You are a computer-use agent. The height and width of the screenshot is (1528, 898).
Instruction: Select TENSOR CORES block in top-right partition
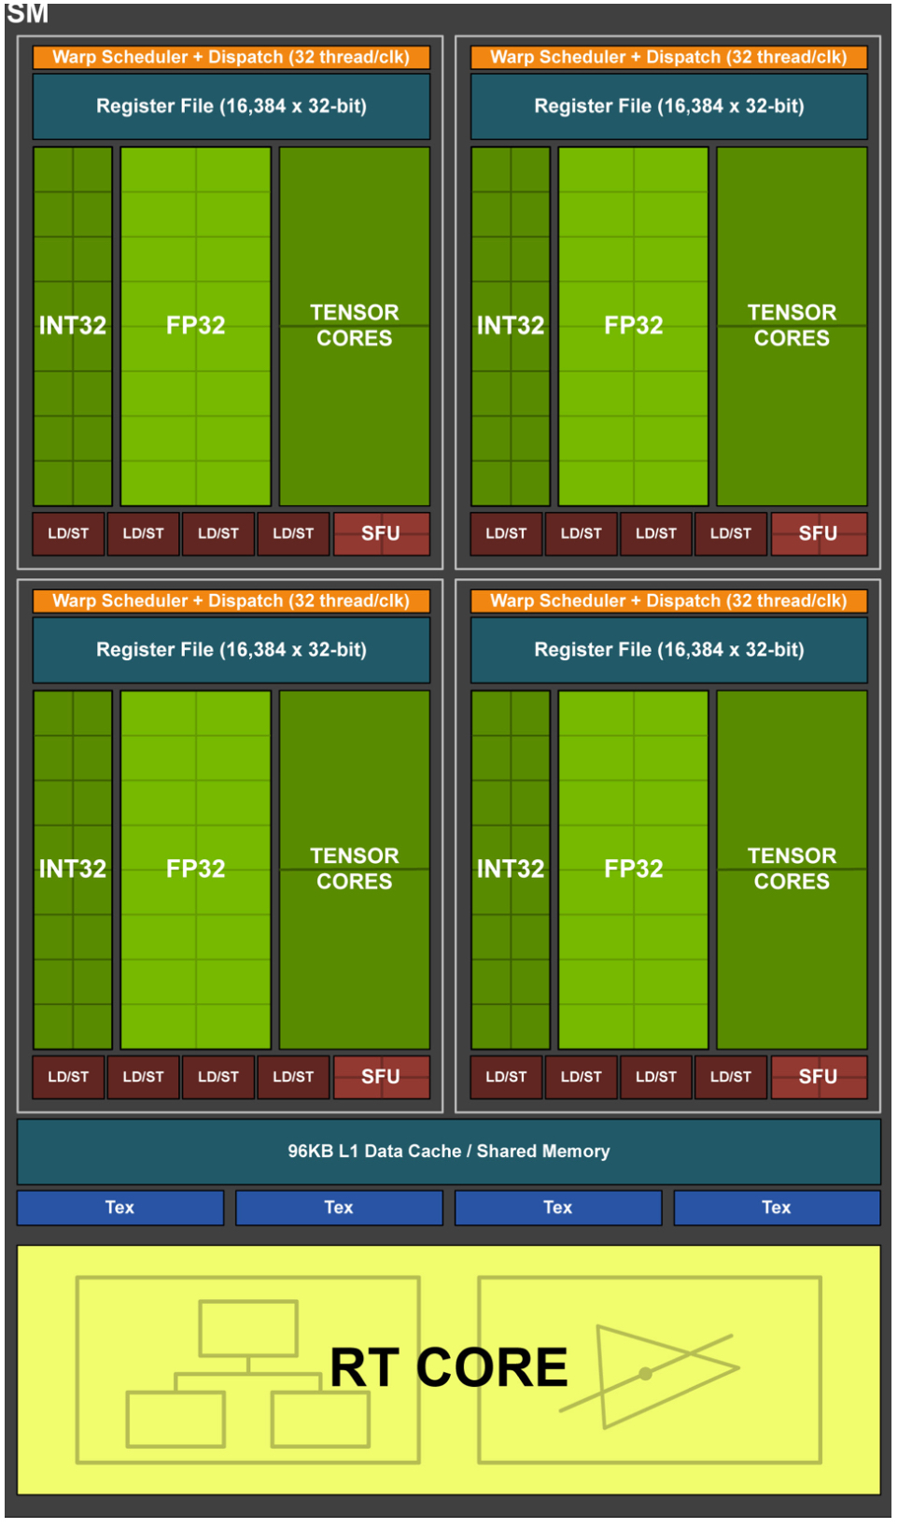click(793, 326)
